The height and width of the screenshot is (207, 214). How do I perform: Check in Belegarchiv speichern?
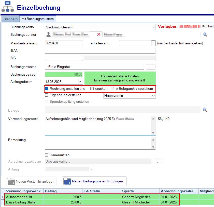click(x=112, y=89)
